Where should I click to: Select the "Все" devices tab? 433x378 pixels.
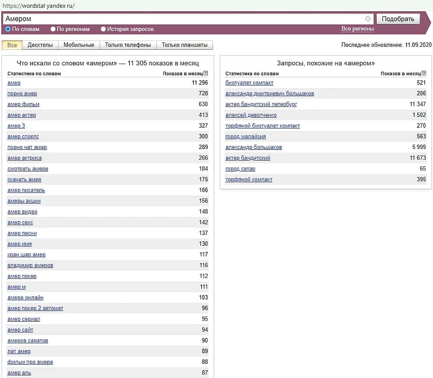(12, 45)
